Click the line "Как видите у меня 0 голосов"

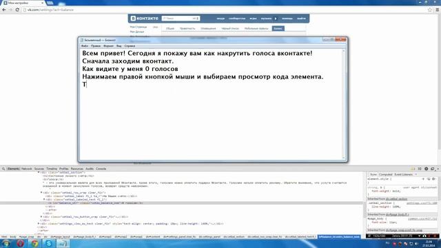pyautogui.click(x=130, y=69)
